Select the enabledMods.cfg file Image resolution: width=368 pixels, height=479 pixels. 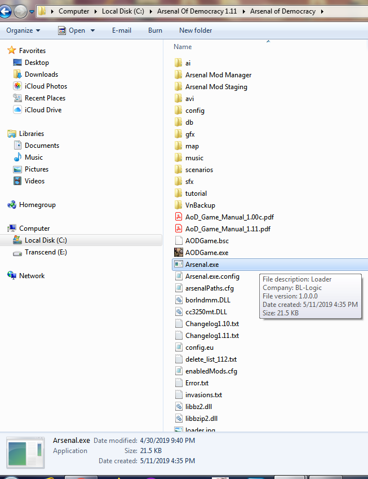click(206, 371)
